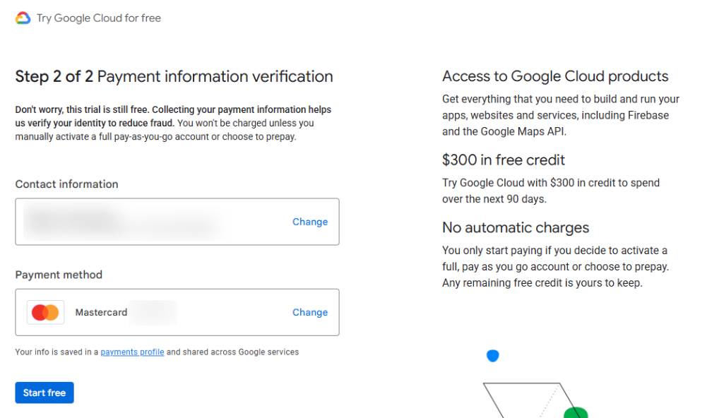
Task: Click the 'Try Google Cloud for free' header text
Action: click(99, 18)
